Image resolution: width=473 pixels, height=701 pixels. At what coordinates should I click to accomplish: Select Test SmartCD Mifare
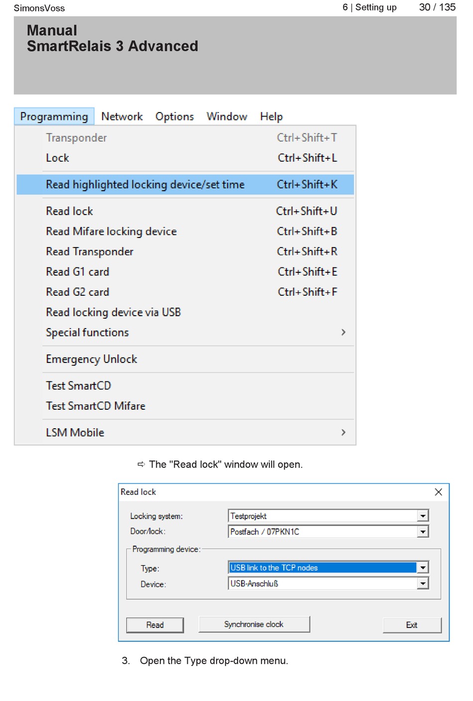click(96, 406)
